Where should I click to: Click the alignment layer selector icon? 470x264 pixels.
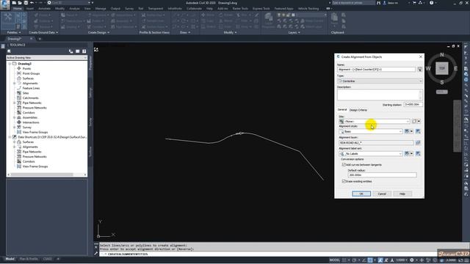click(x=418, y=143)
